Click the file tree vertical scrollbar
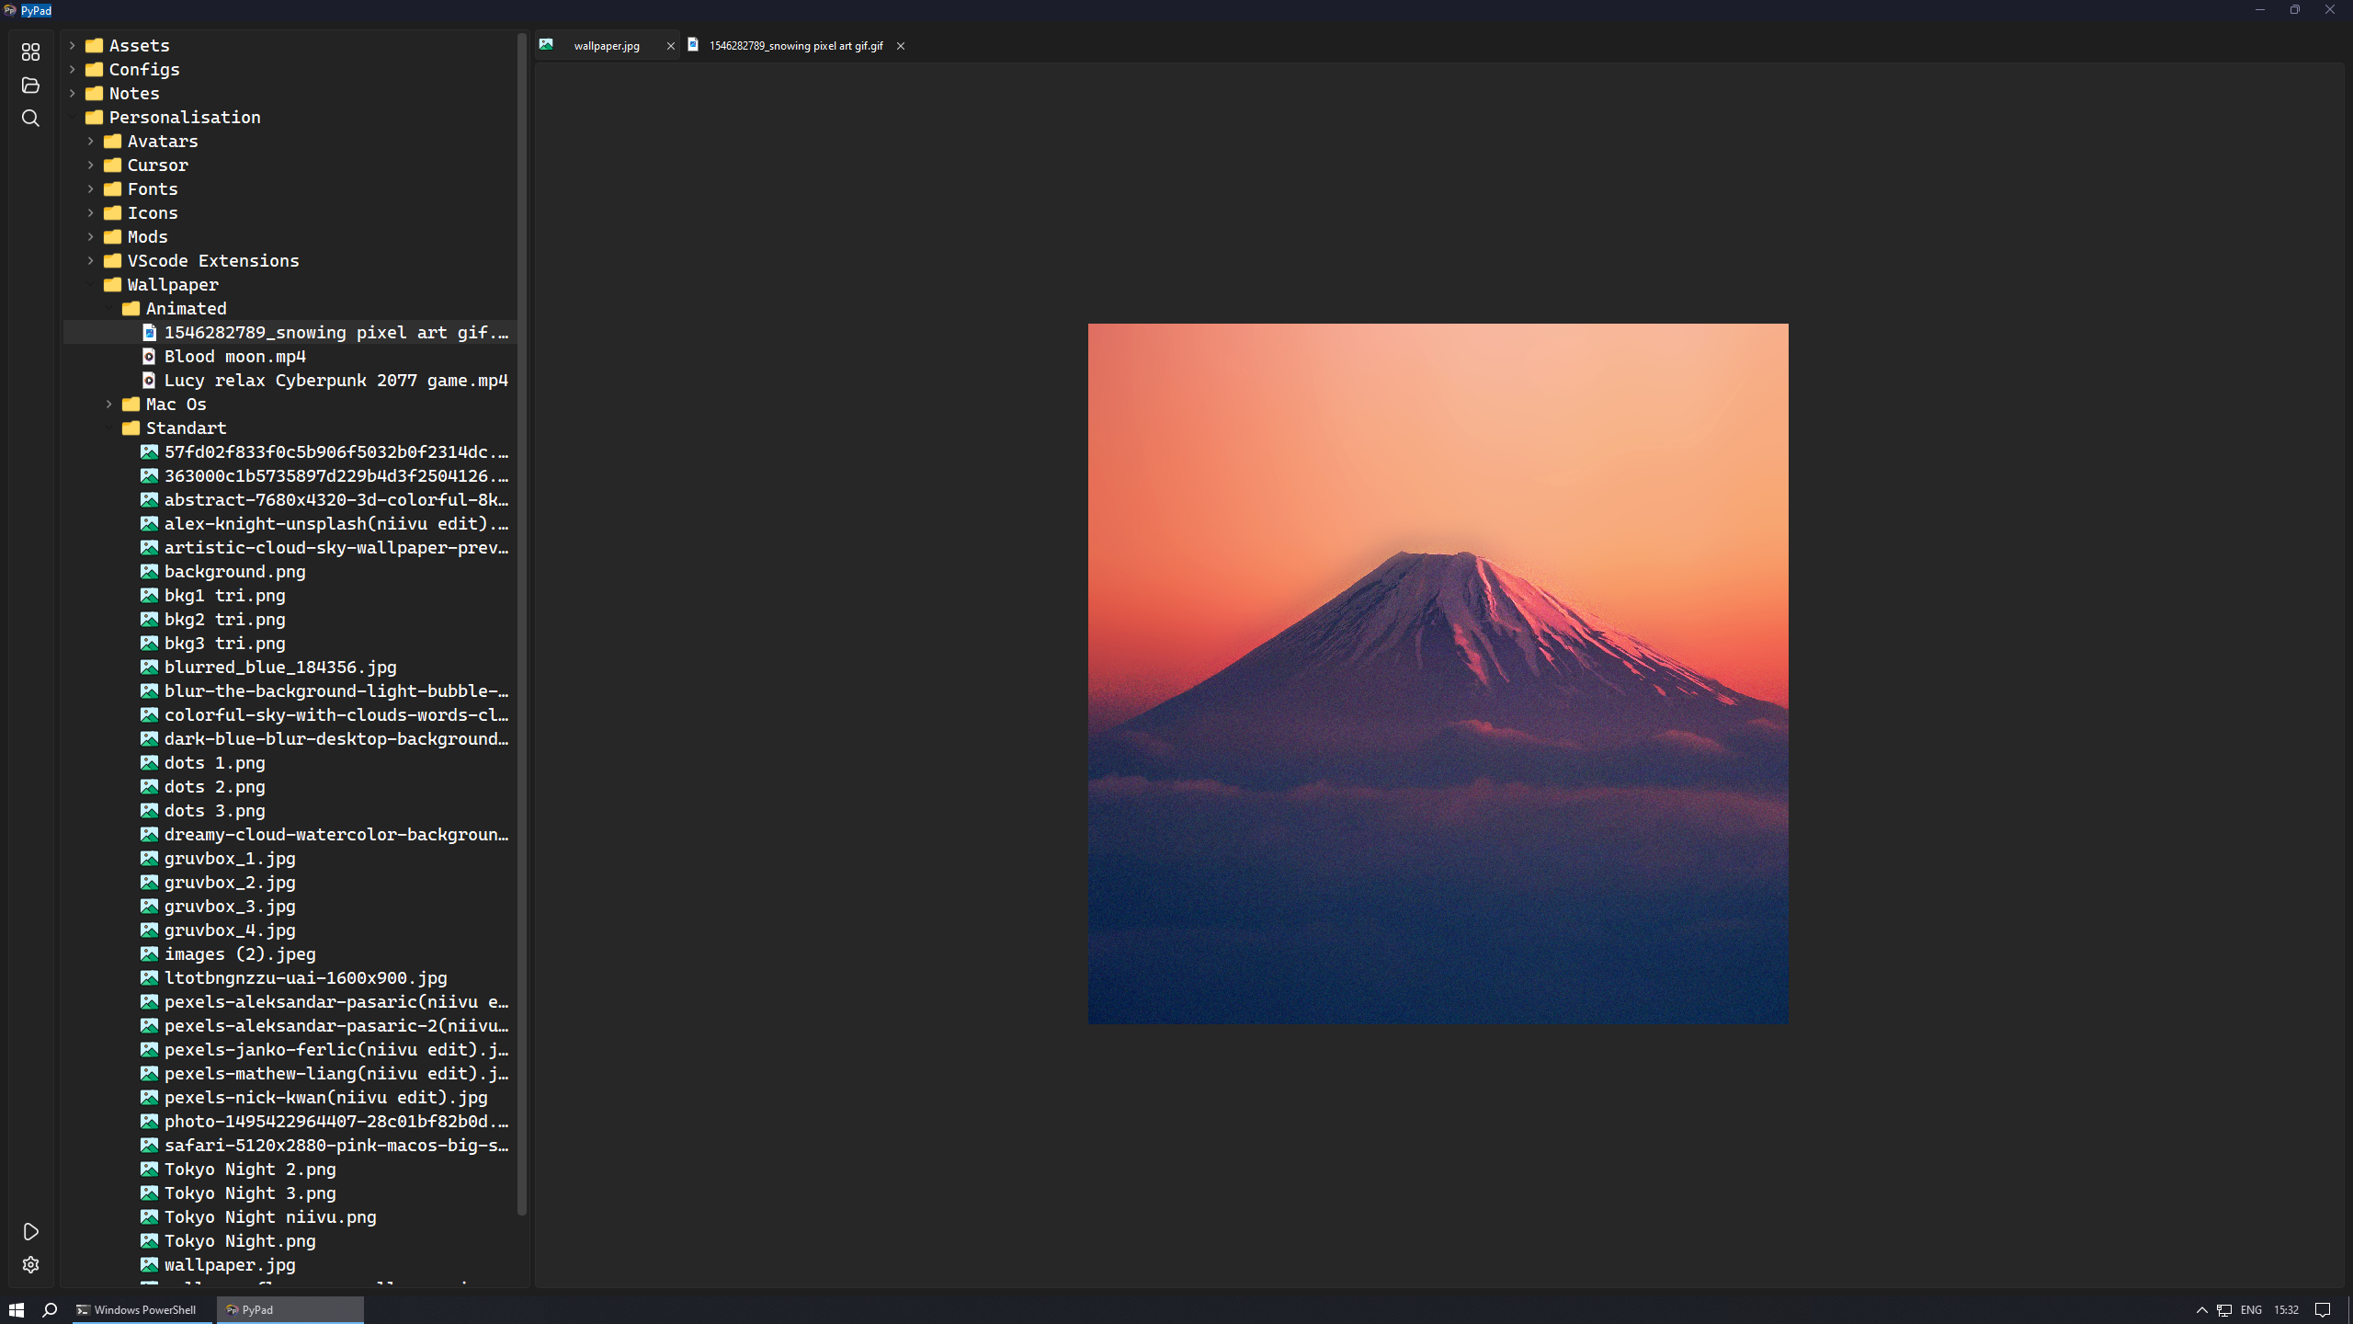This screenshot has width=2353, height=1324. click(x=522, y=625)
